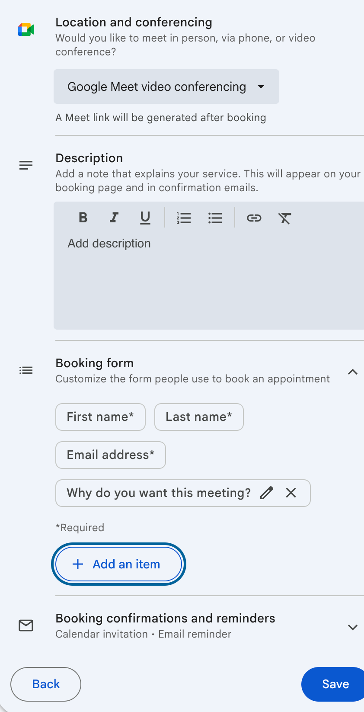Screen dimensions: 364x712
Task: Save the appointment schedule
Action: pyautogui.click(x=335, y=684)
